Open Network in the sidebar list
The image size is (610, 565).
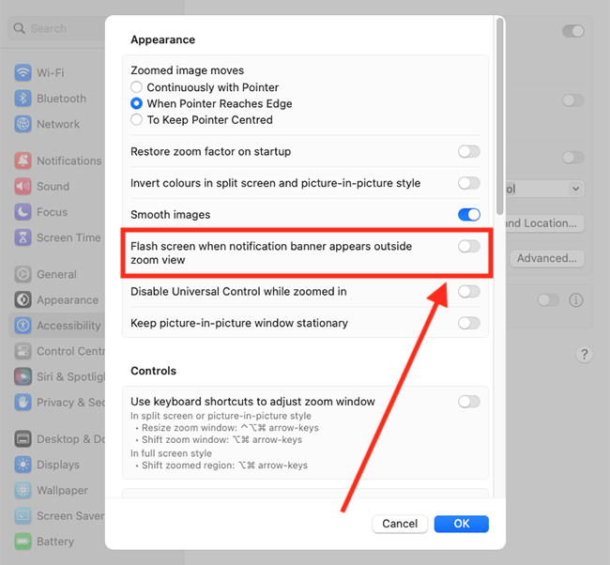click(x=58, y=124)
